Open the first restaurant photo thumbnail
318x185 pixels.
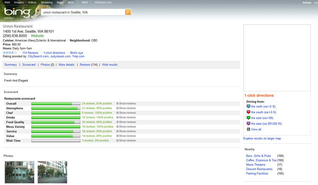[x=19, y=172]
